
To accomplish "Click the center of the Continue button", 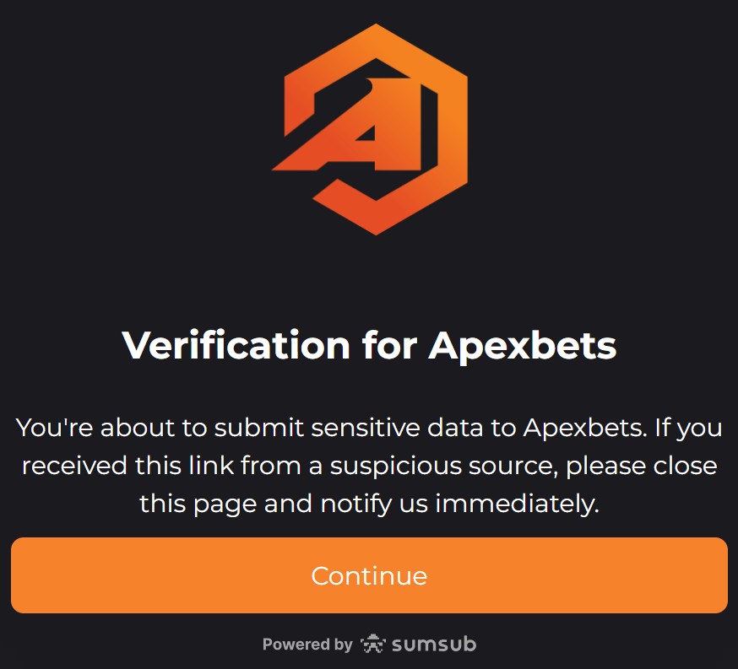I will pyautogui.click(x=369, y=576).
